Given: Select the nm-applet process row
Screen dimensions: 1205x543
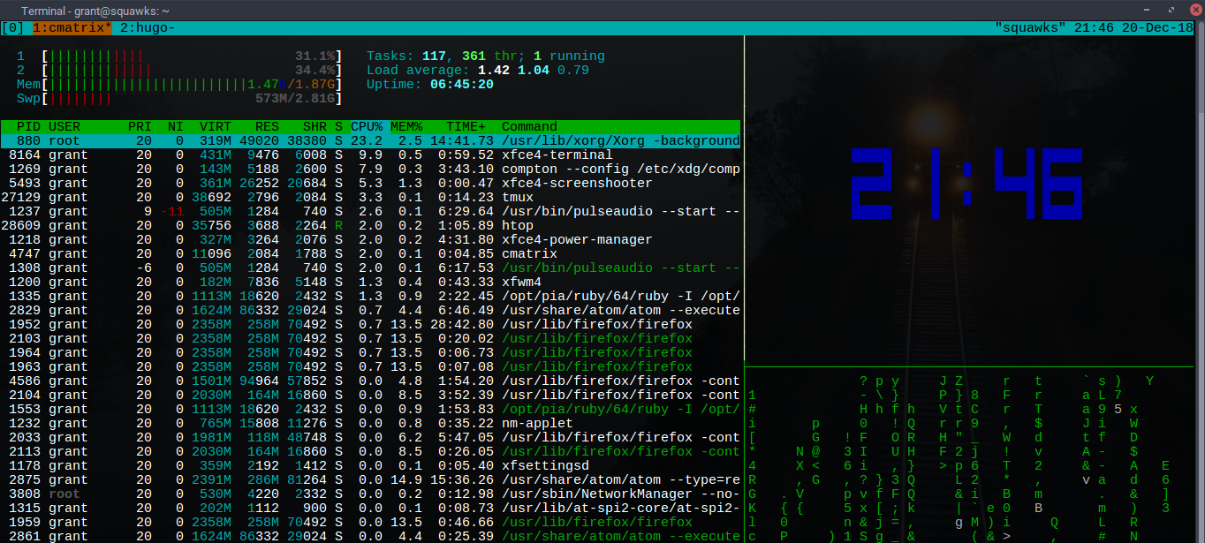Looking at the screenshot, I should tap(371, 424).
